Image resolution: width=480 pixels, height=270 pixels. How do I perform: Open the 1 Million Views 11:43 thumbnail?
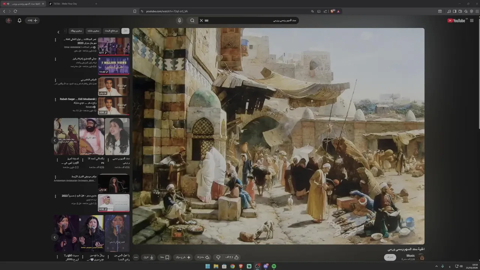pos(114,66)
